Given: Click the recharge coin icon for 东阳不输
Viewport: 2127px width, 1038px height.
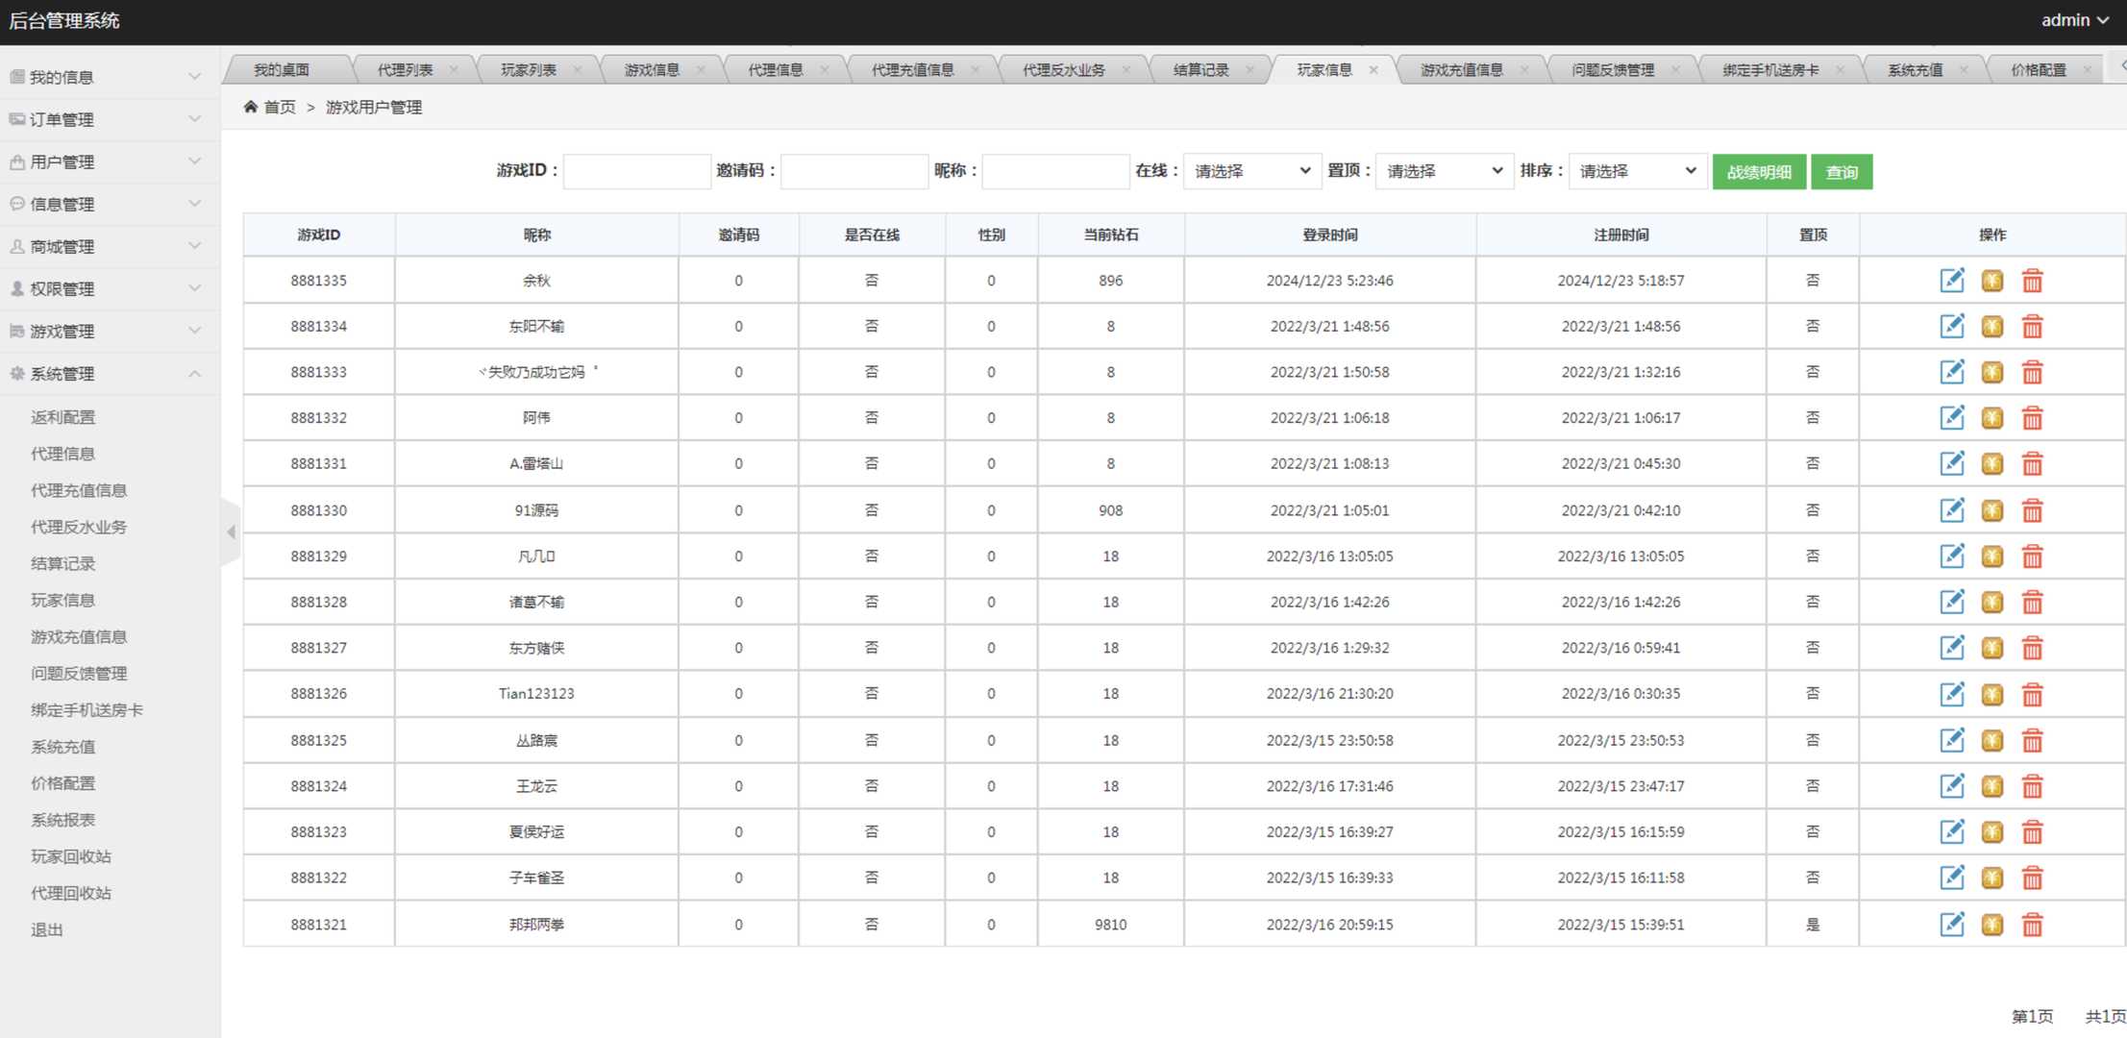Looking at the screenshot, I should point(1991,327).
